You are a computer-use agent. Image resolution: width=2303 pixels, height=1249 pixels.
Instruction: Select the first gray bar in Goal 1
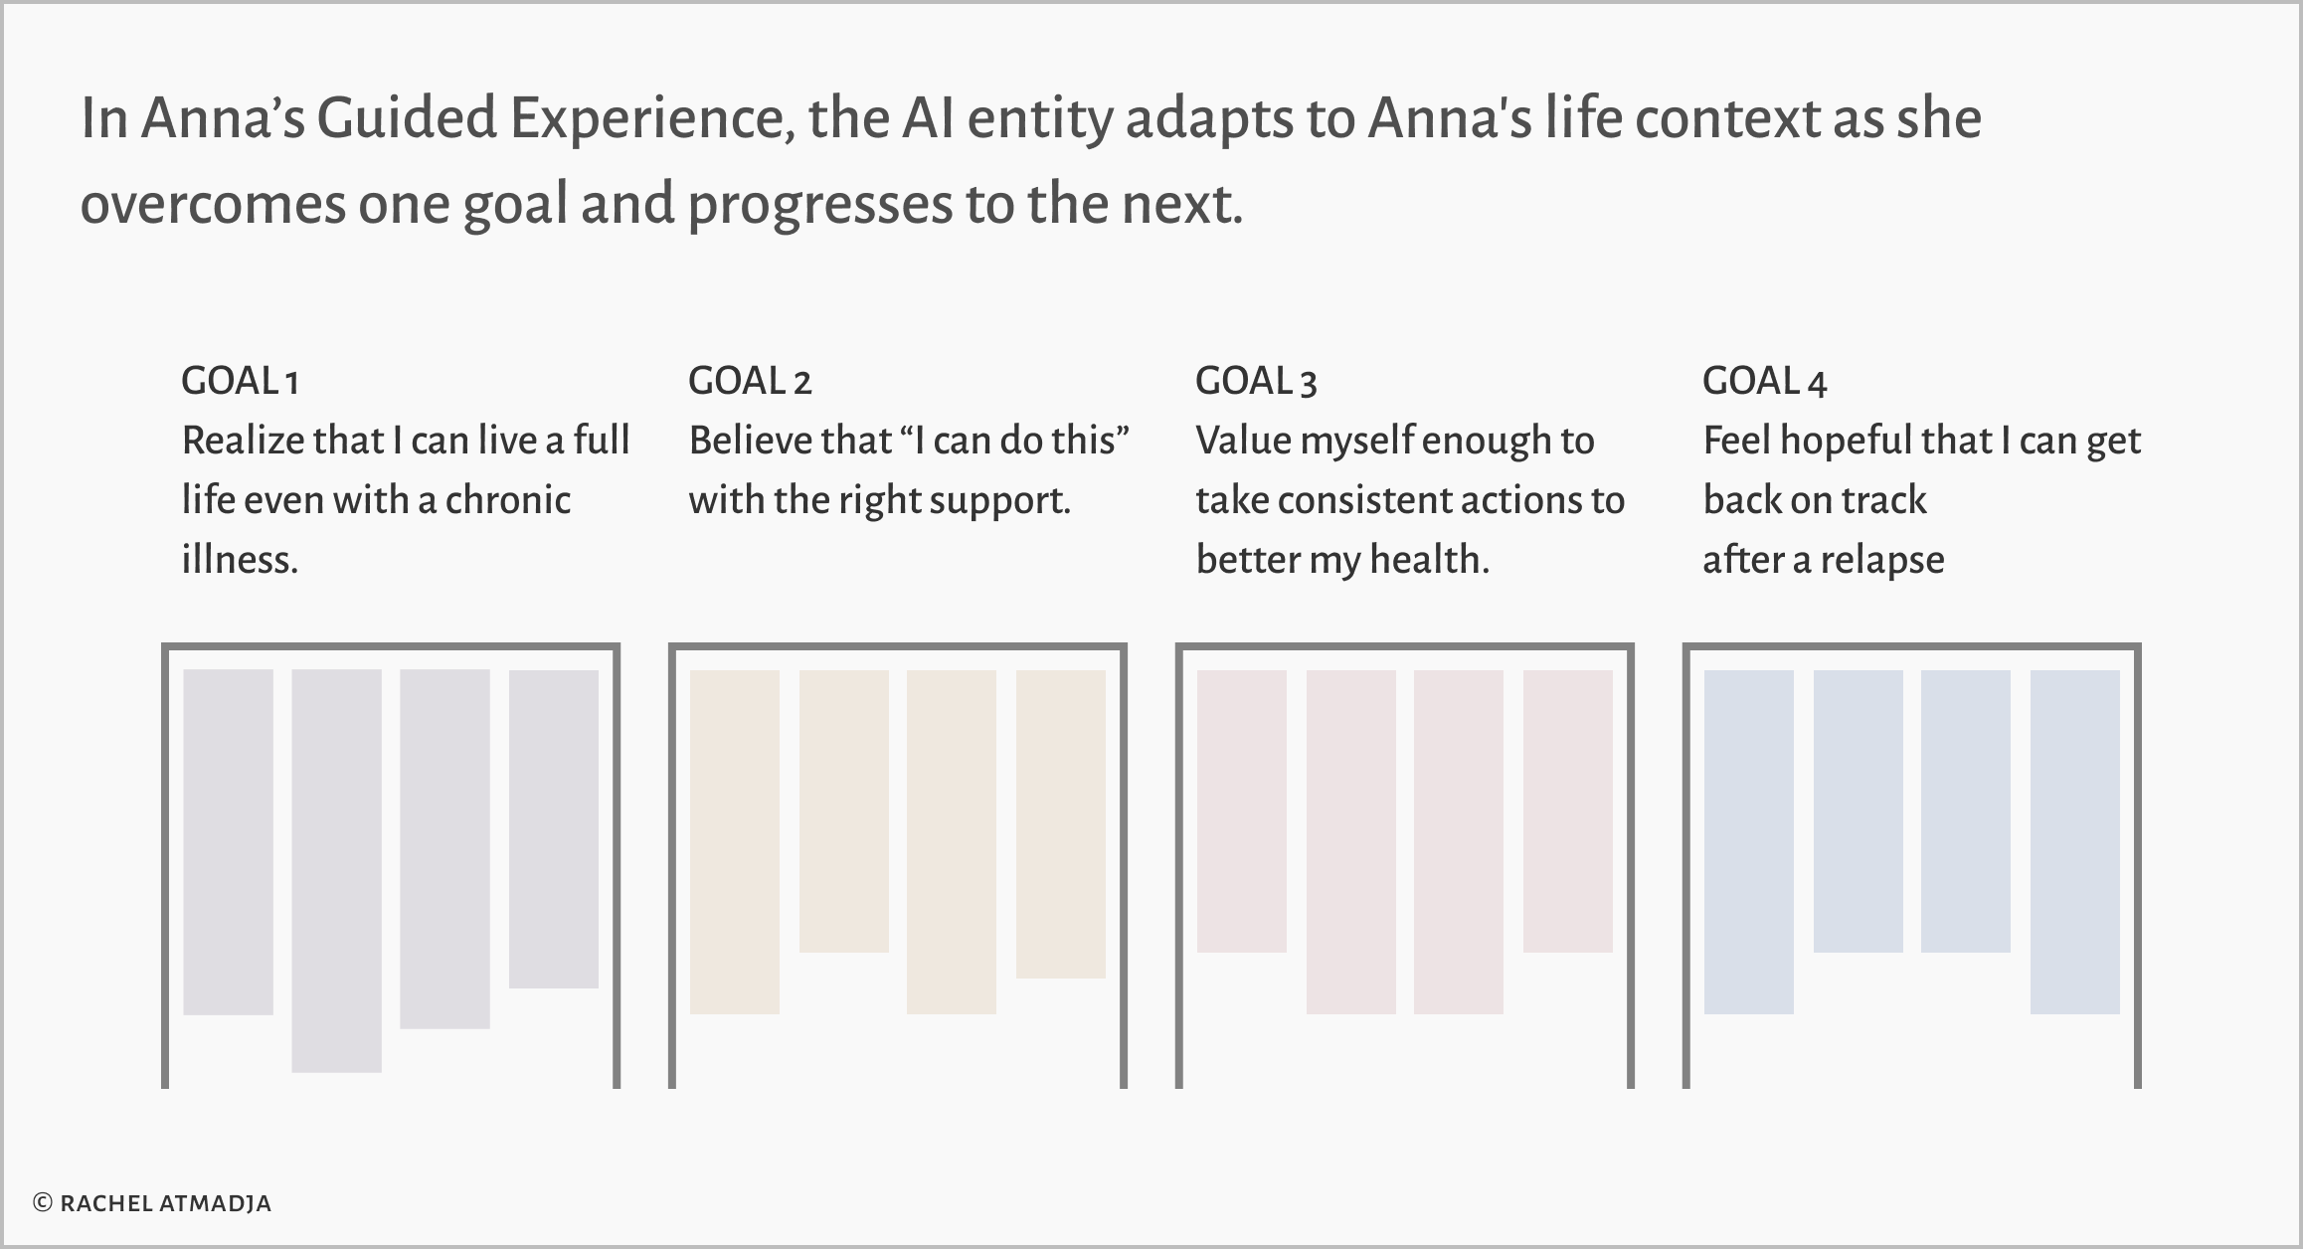coord(228,842)
